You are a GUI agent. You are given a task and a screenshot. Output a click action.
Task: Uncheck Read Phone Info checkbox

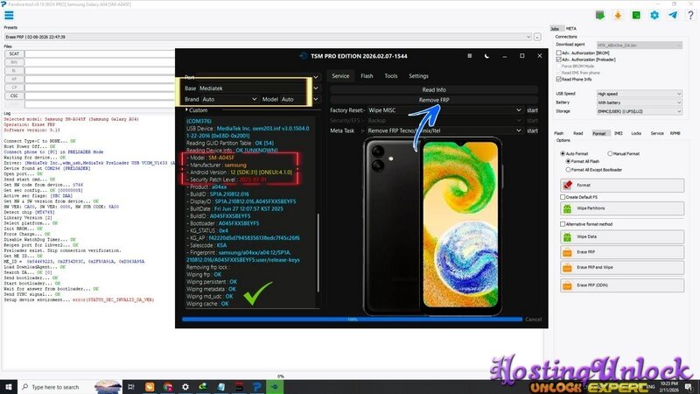tap(559, 79)
